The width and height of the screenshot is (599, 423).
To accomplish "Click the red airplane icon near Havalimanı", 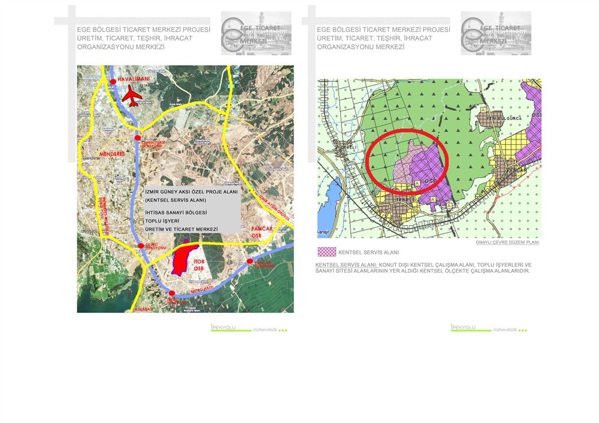I will [132, 96].
